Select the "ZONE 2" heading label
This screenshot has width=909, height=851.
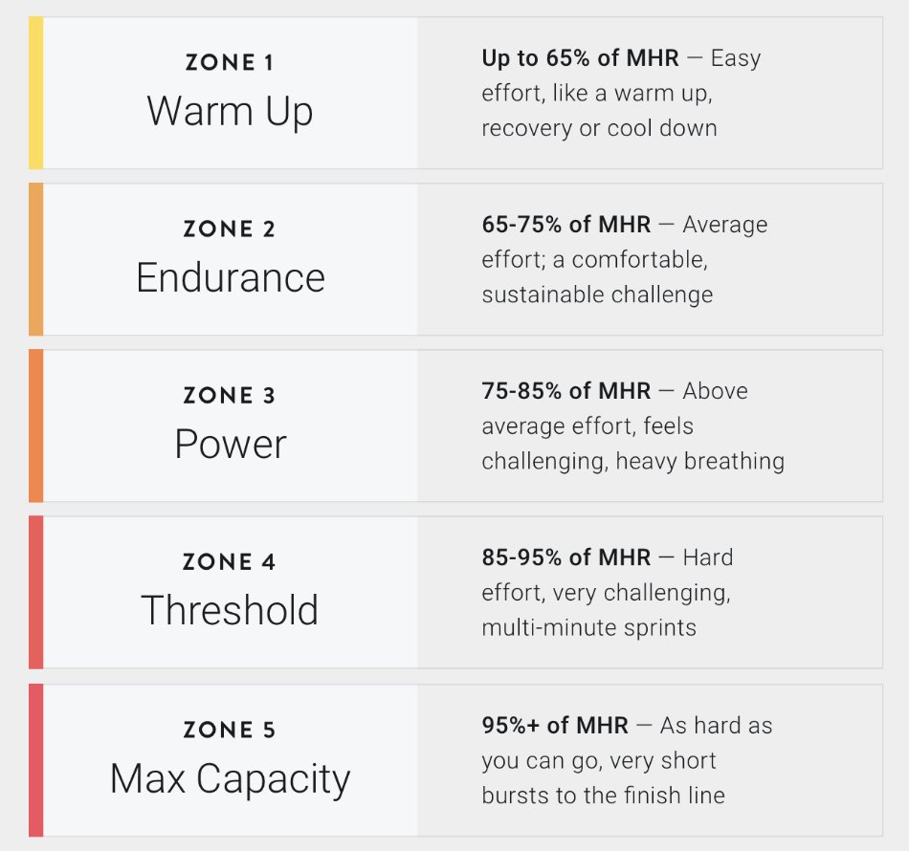click(x=230, y=229)
